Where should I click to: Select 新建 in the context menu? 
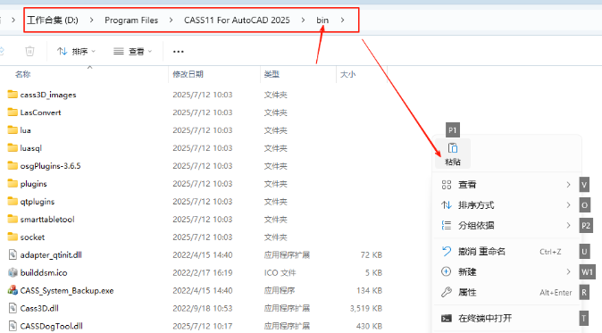[506, 272]
